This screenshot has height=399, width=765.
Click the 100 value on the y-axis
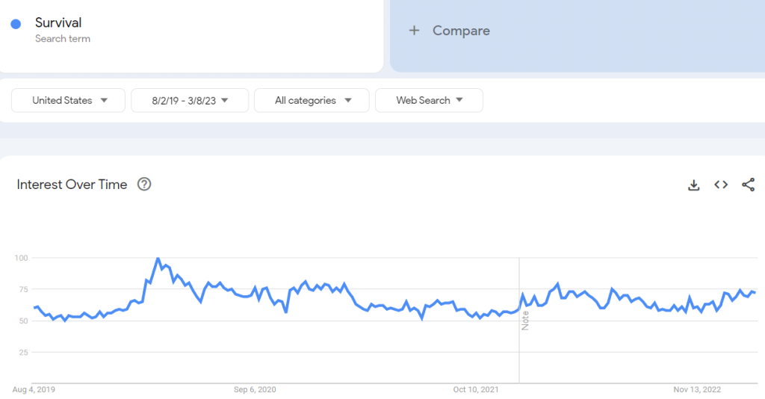point(21,258)
